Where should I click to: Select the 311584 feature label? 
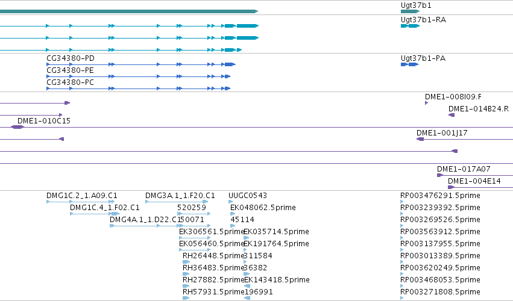tap(258, 256)
